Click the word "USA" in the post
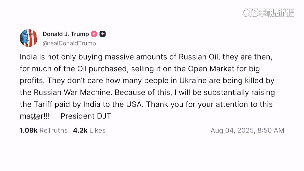 point(133,104)
